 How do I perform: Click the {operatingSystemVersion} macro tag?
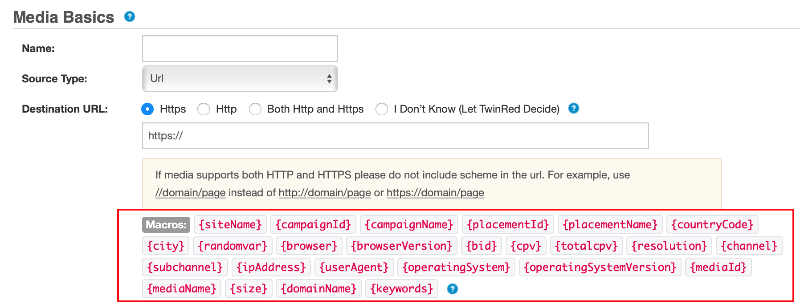tap(600, 267)
